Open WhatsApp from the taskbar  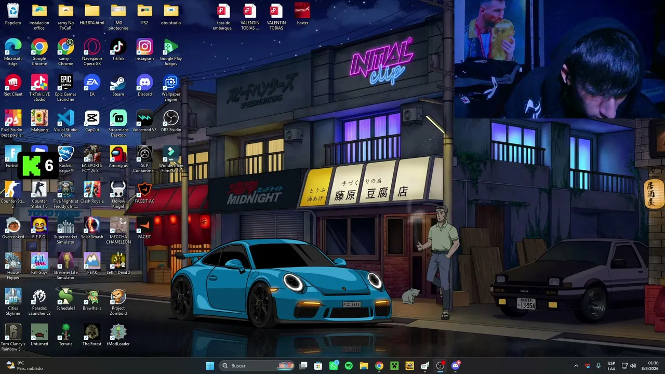(334, 366)
